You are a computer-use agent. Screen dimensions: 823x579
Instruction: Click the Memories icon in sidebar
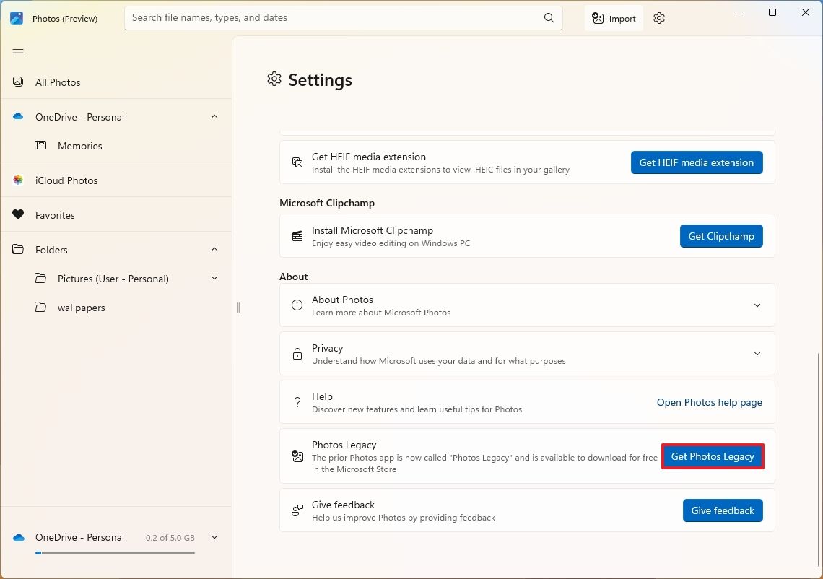click(40, 146)
